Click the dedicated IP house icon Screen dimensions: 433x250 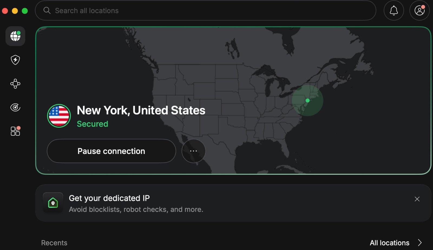[53, 202]
